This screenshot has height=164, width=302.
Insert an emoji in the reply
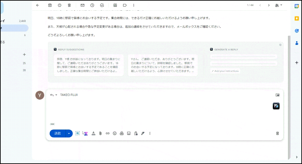[x=115, y=133]
